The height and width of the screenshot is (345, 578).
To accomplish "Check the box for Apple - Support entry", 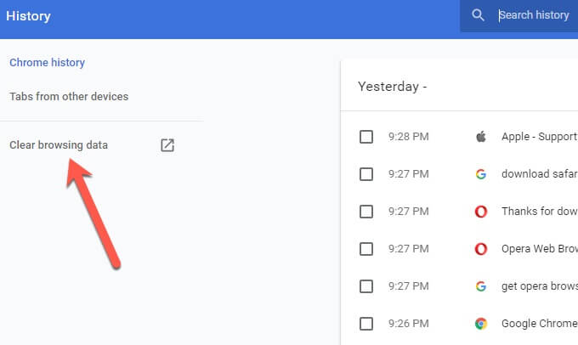I will [x=366, y=137].
